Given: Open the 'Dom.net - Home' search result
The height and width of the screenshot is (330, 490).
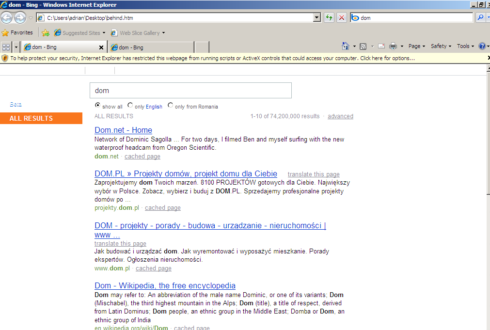Looking at the screenshot, I should tap(123, 130).
